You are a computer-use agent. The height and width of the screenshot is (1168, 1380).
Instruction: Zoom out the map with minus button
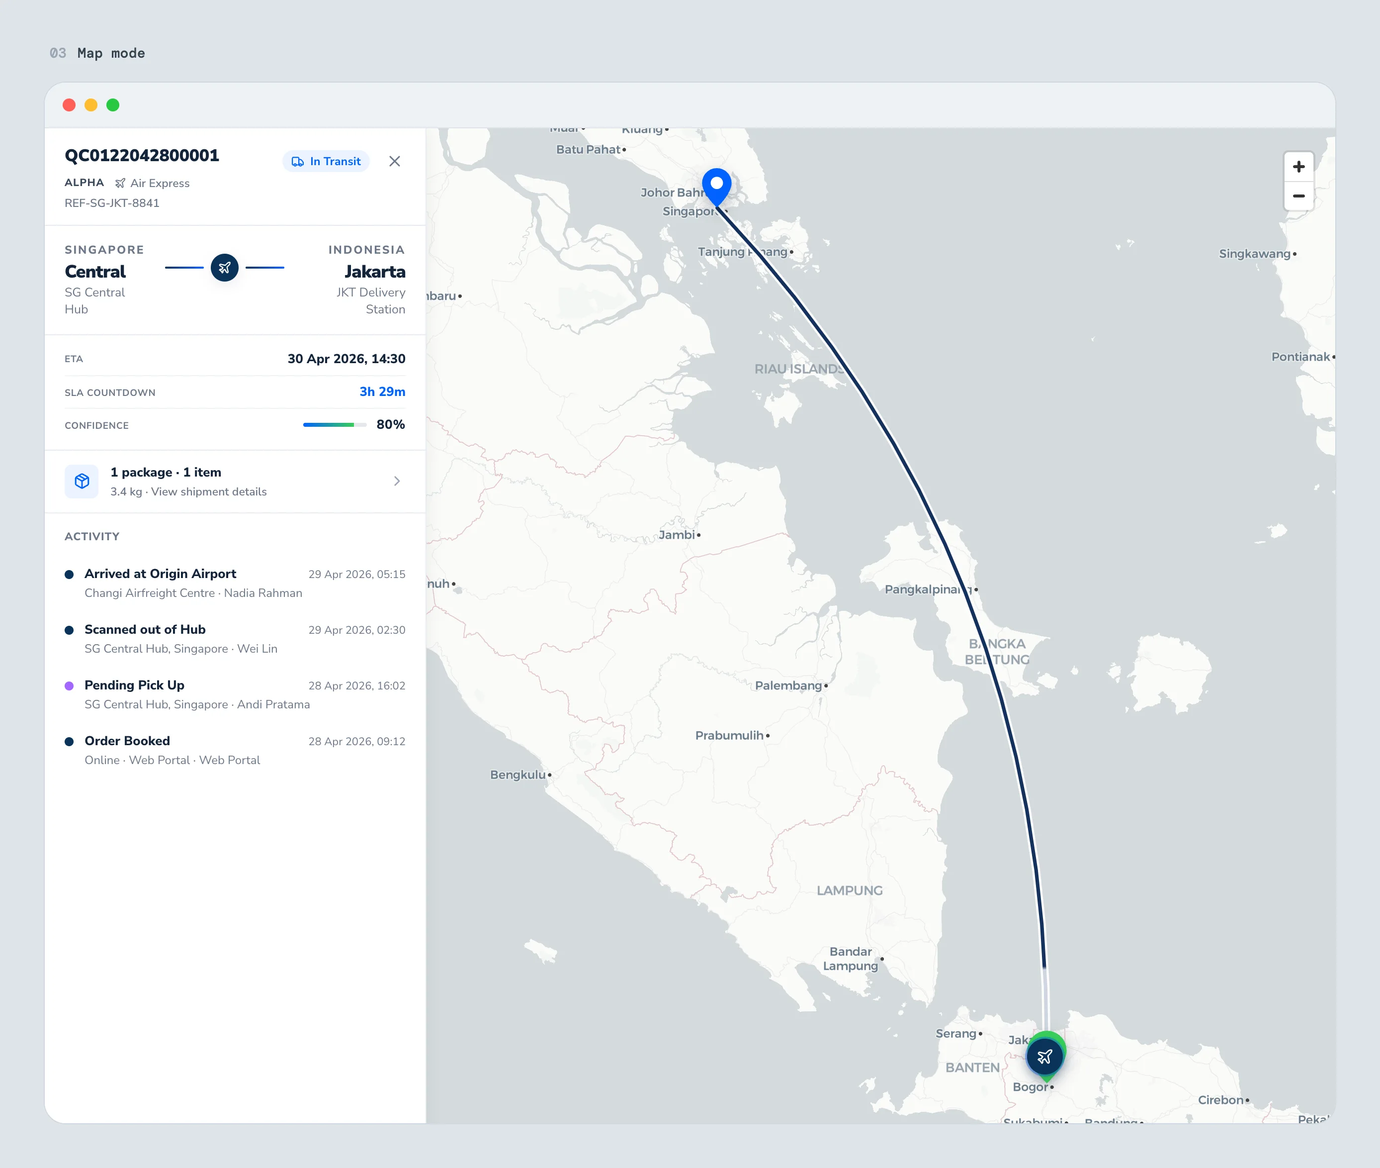tap(1298, 196)
